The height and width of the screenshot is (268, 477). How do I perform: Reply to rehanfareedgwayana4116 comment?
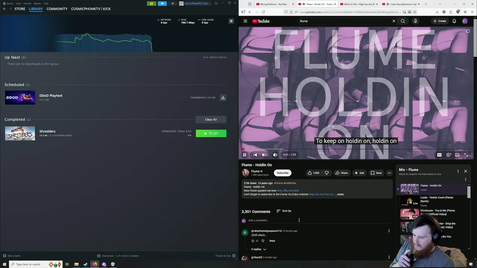coord(272,241)
